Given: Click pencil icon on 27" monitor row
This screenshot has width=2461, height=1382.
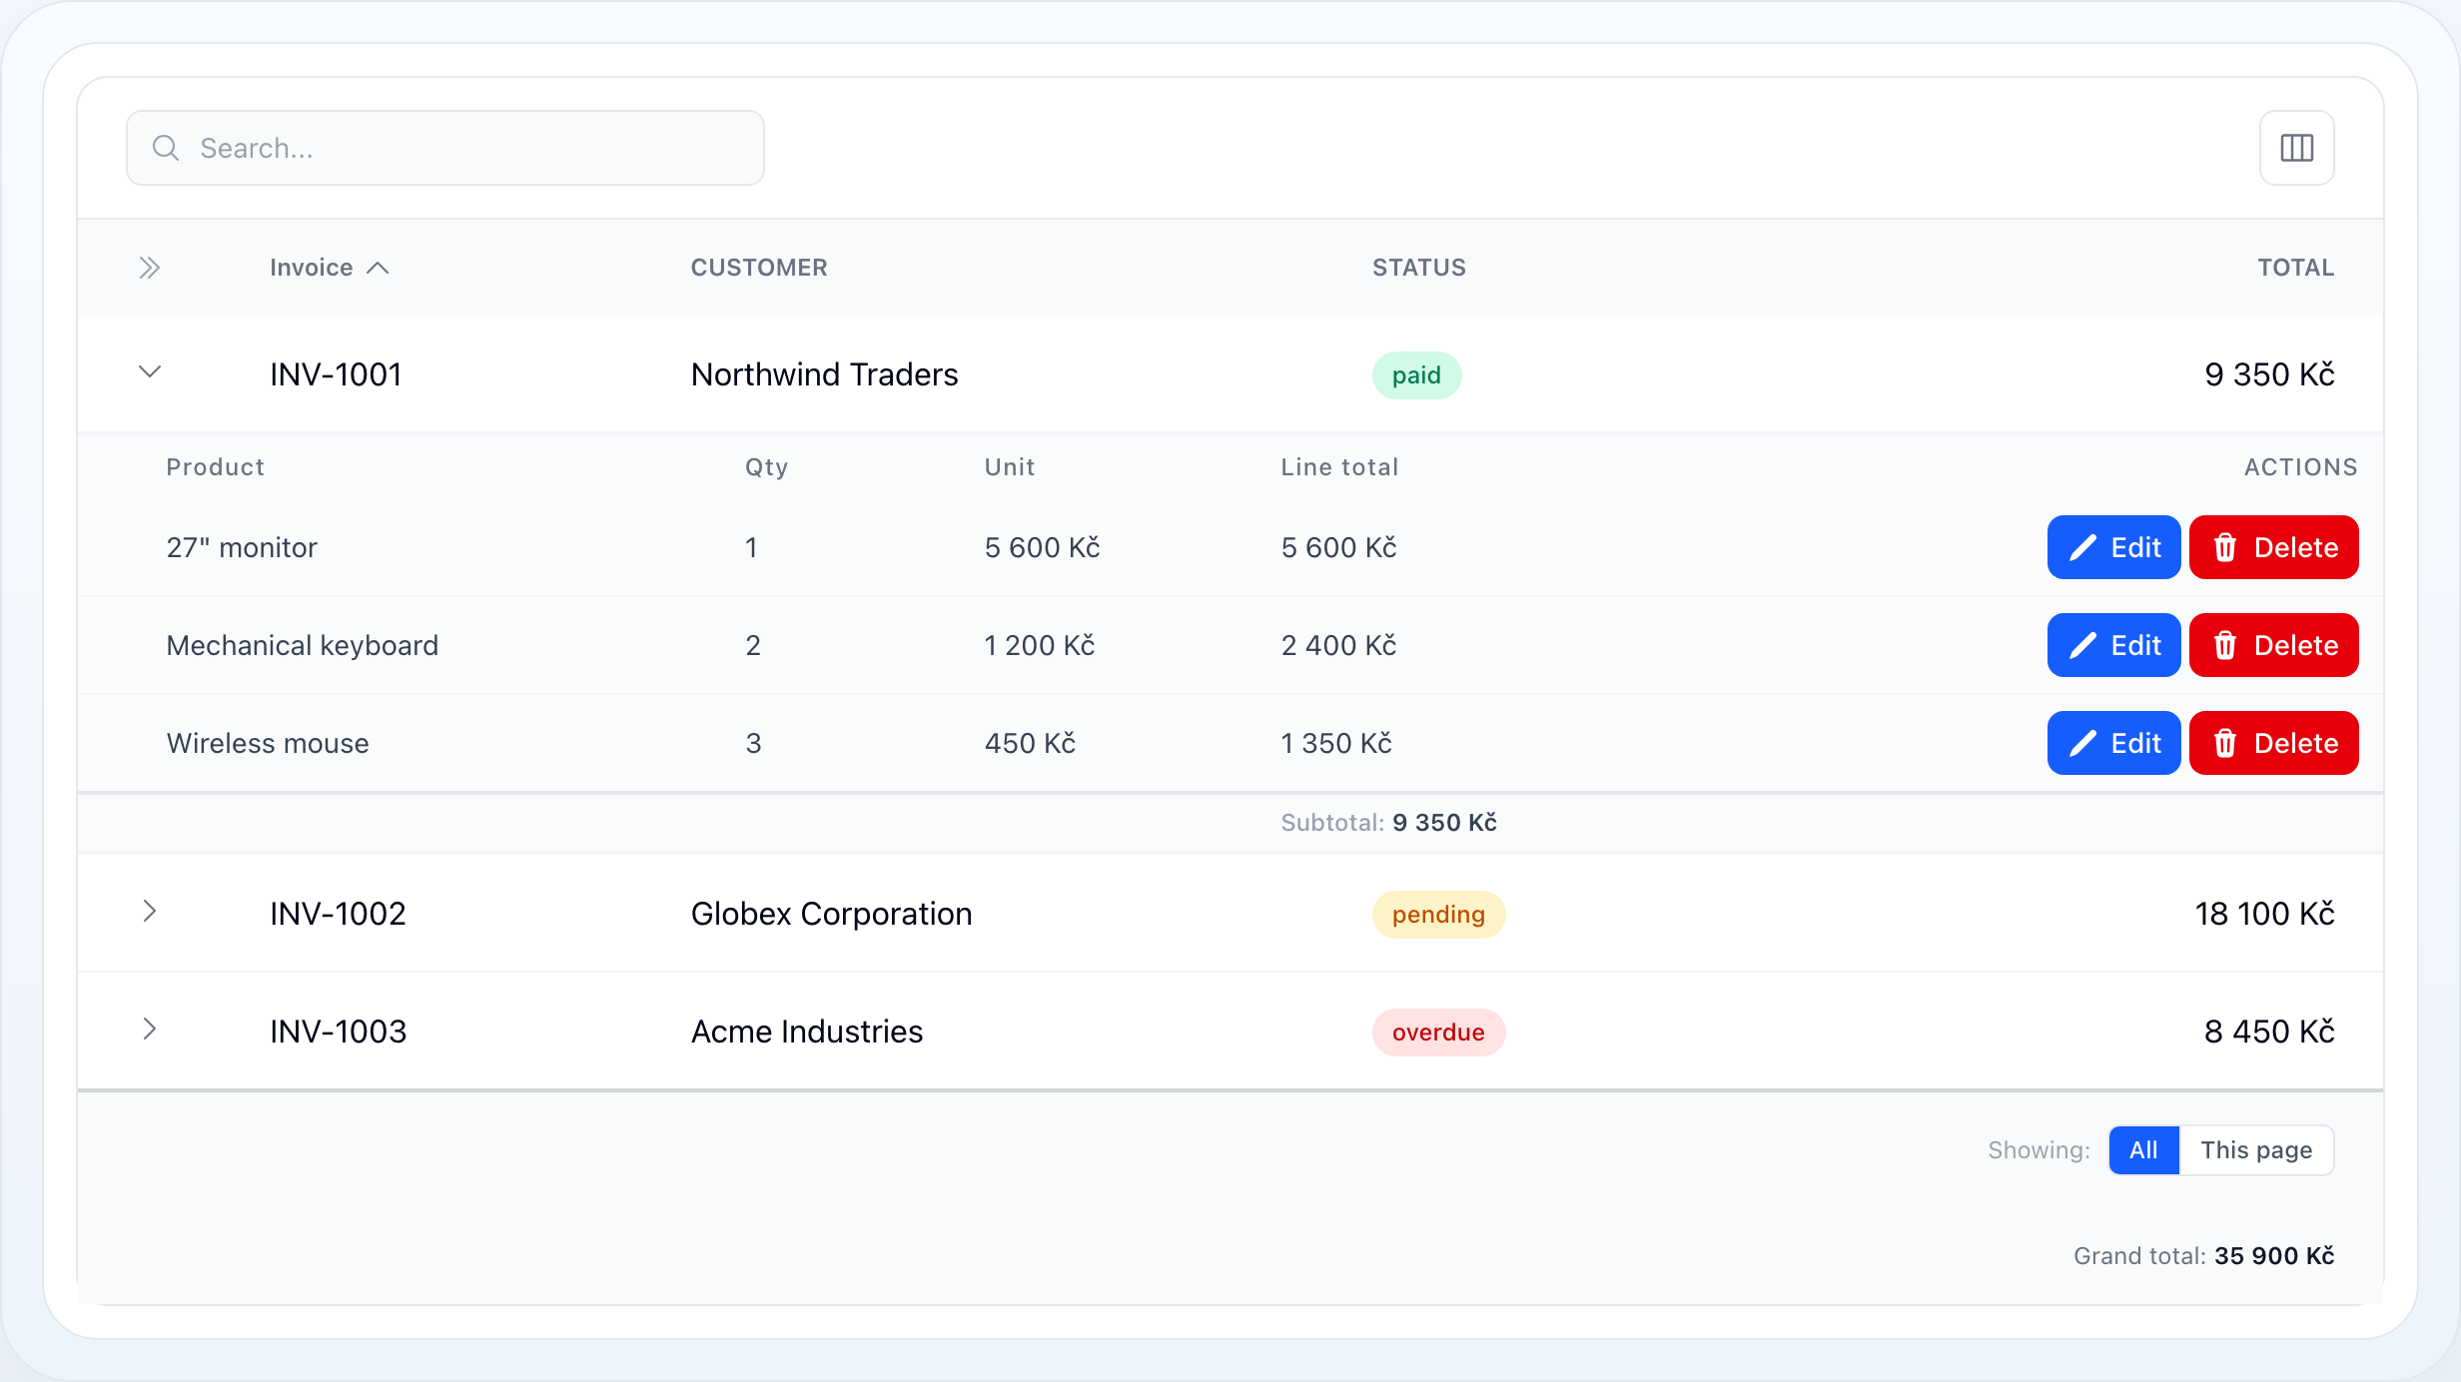Looking at the screenshot, I should coord(2082,547).
